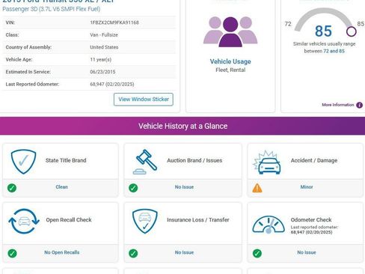Image resolution: width=365 pixels, height=274 pixels.
Task: Click the 'Country of Assembly:' label
Action: 28,47
